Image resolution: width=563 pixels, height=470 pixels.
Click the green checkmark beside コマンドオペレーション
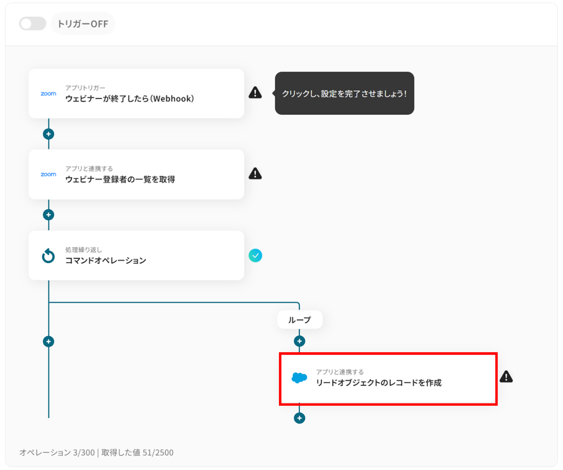(x=255, y=256)
